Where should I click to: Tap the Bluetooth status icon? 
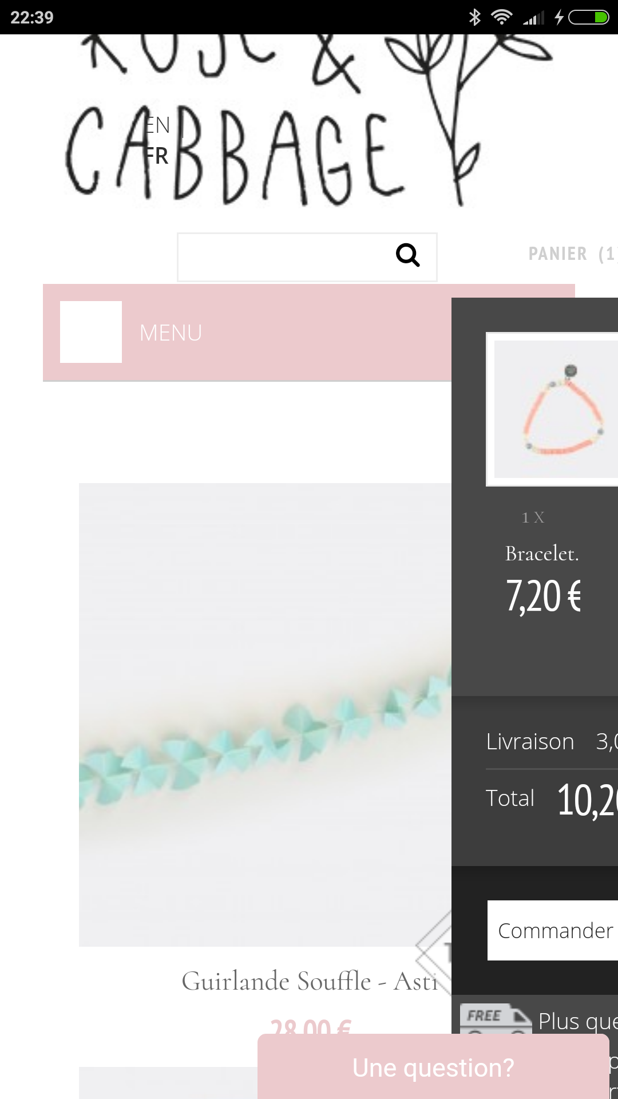click(x=475, y=17)
